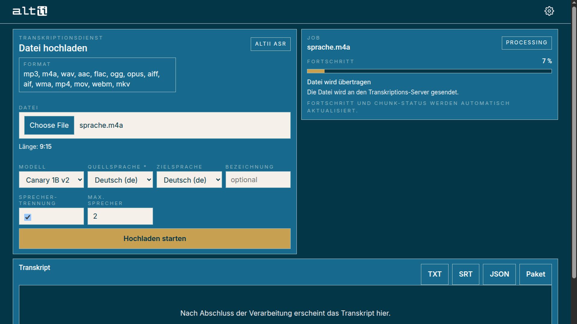Focus the Max. Sprecher number field

(120, 216)
